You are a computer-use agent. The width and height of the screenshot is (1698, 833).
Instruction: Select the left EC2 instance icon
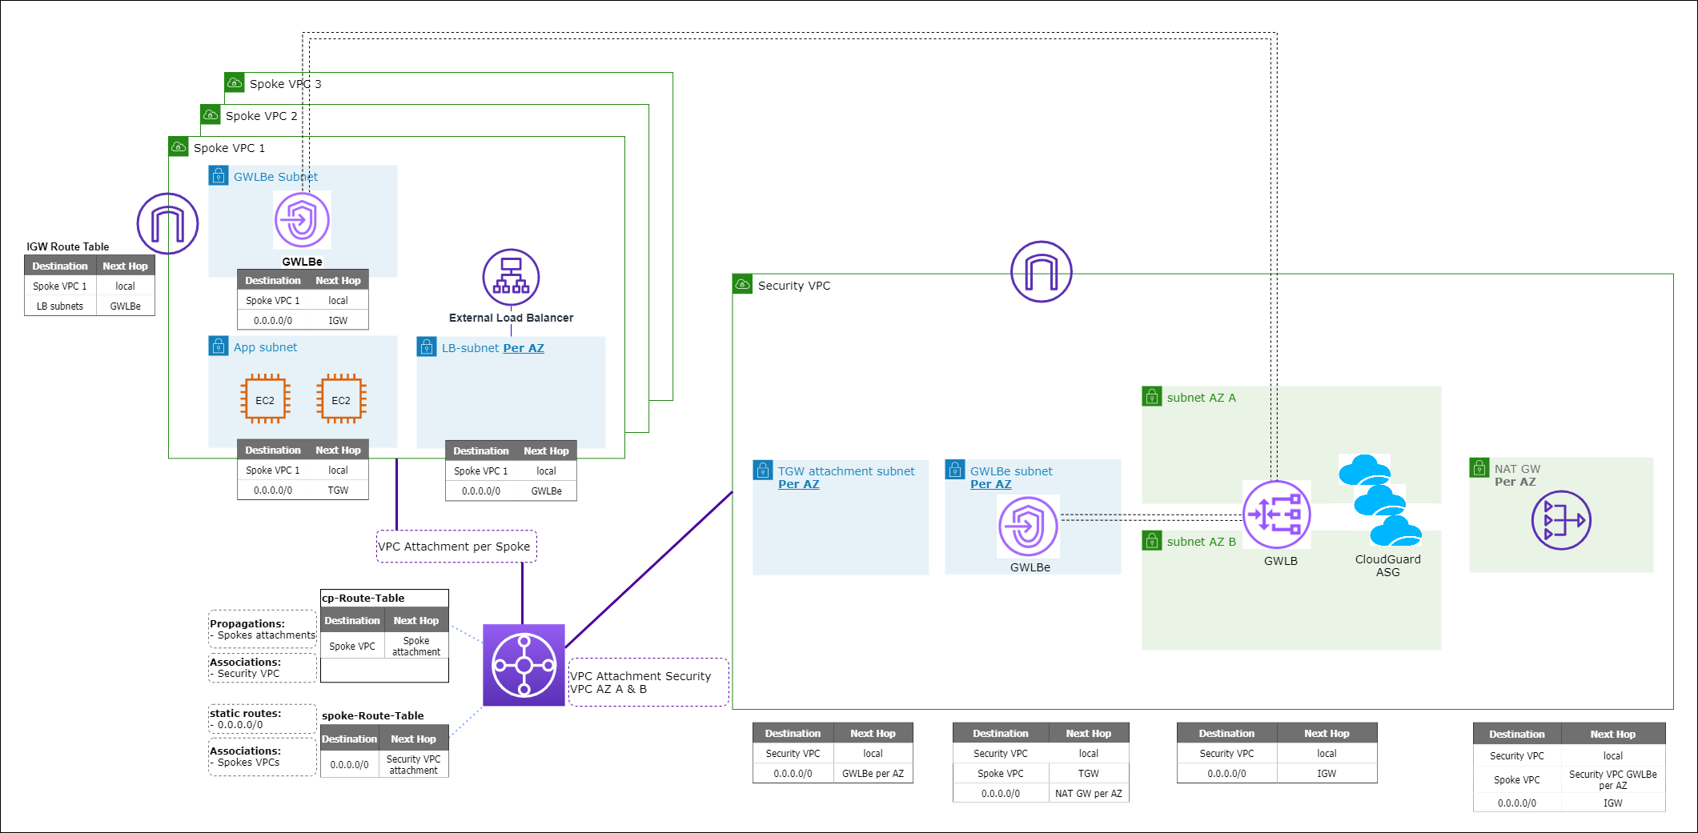[265, 399]
